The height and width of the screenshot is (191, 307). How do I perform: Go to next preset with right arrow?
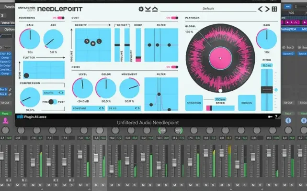[267, 9]
